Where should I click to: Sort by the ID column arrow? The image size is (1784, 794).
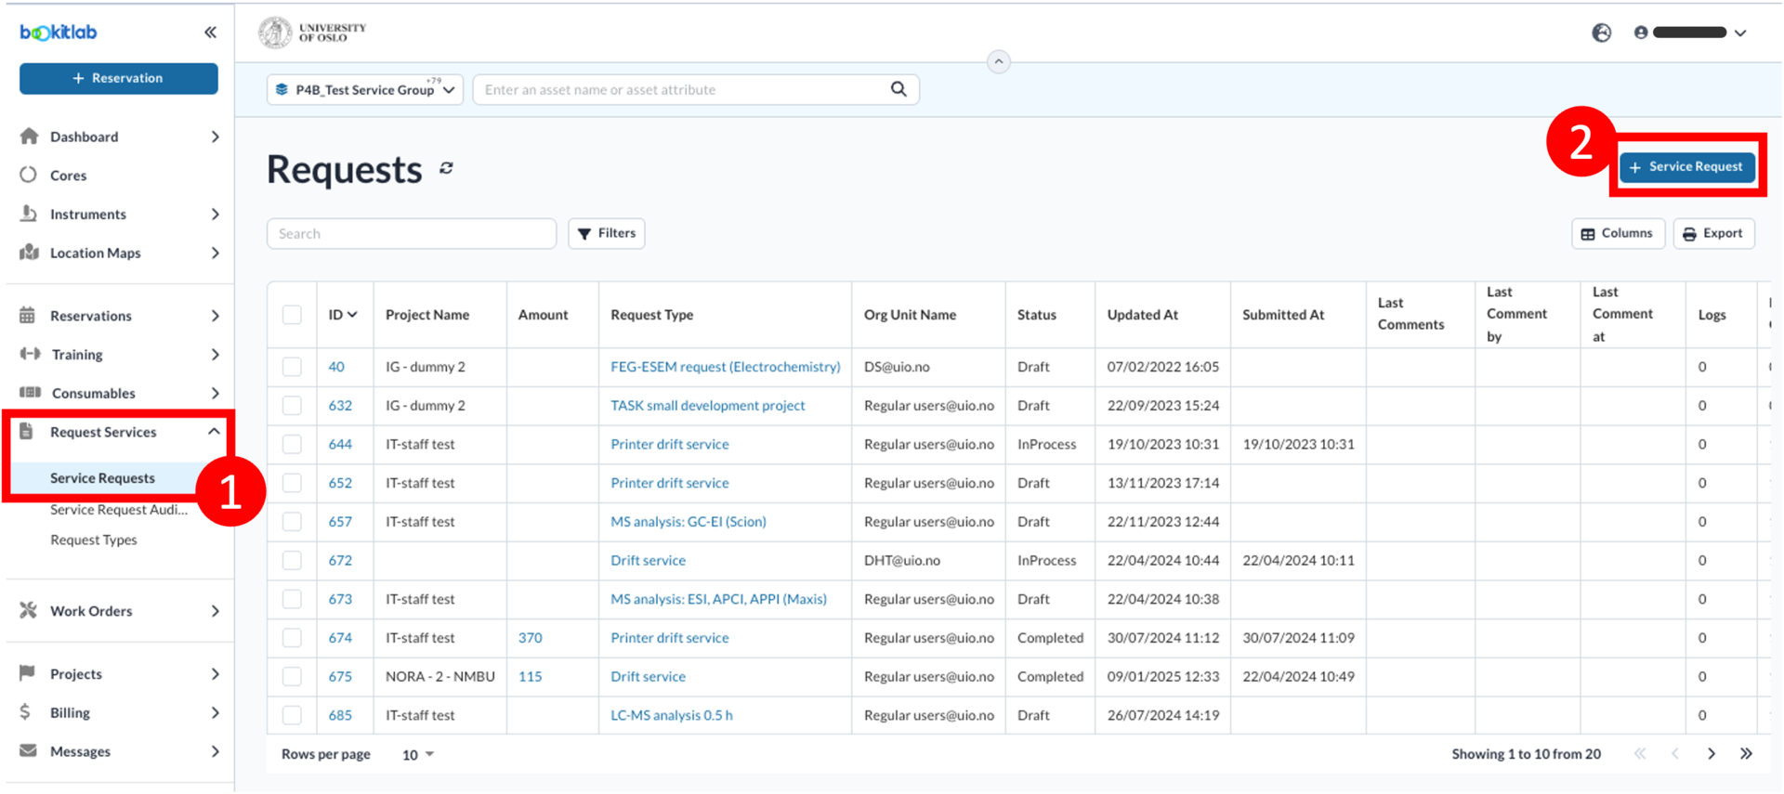tap(352, 315)
